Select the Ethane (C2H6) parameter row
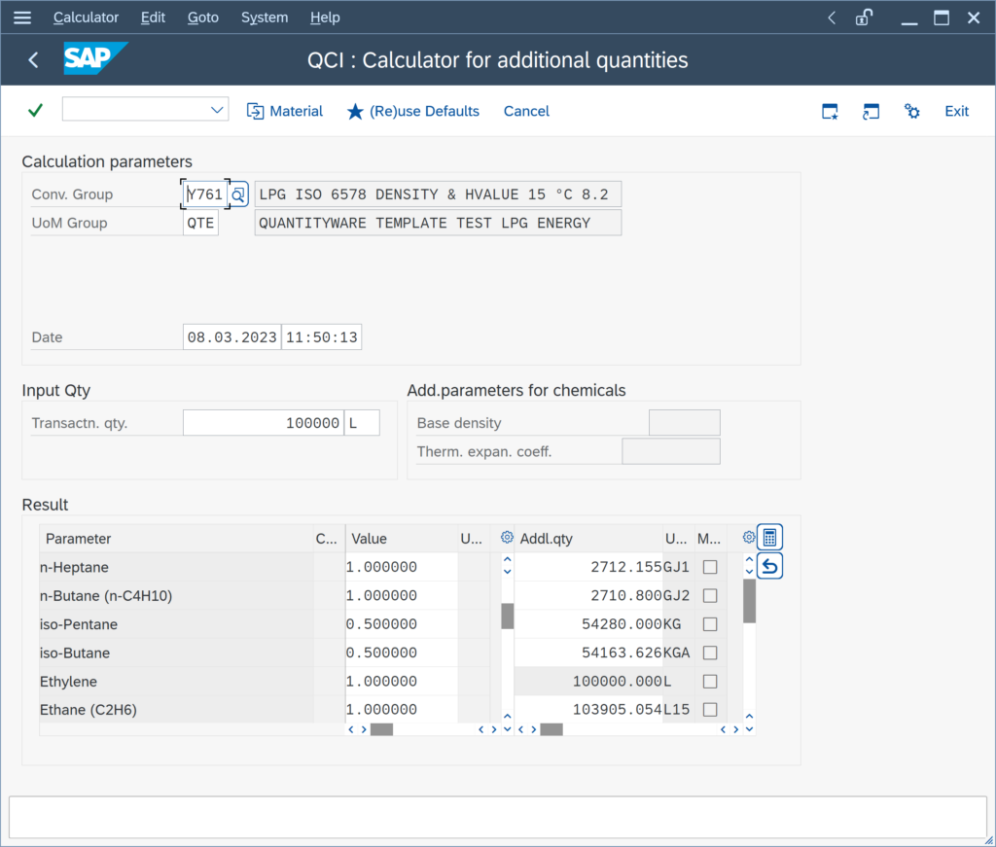 point(176,709)
